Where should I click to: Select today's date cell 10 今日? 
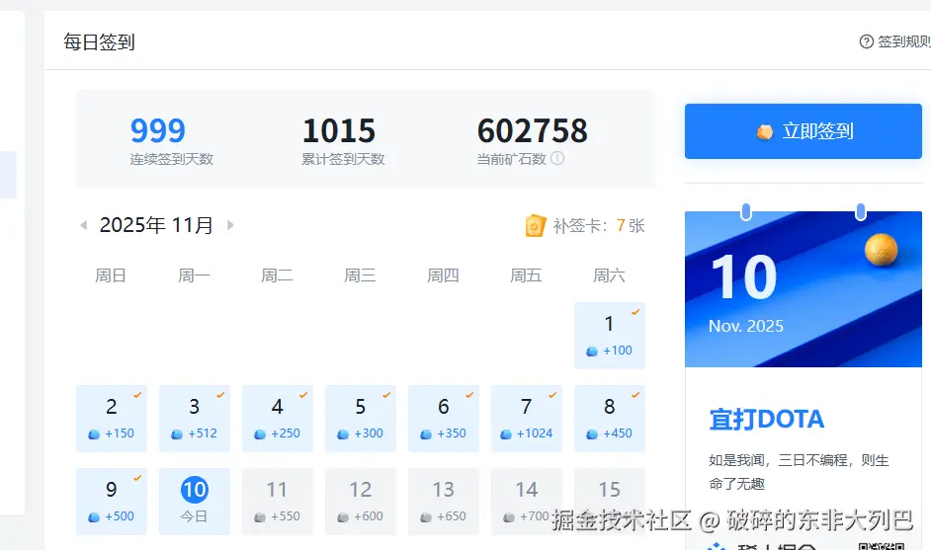pyautogui.click(x=194, y=502)
